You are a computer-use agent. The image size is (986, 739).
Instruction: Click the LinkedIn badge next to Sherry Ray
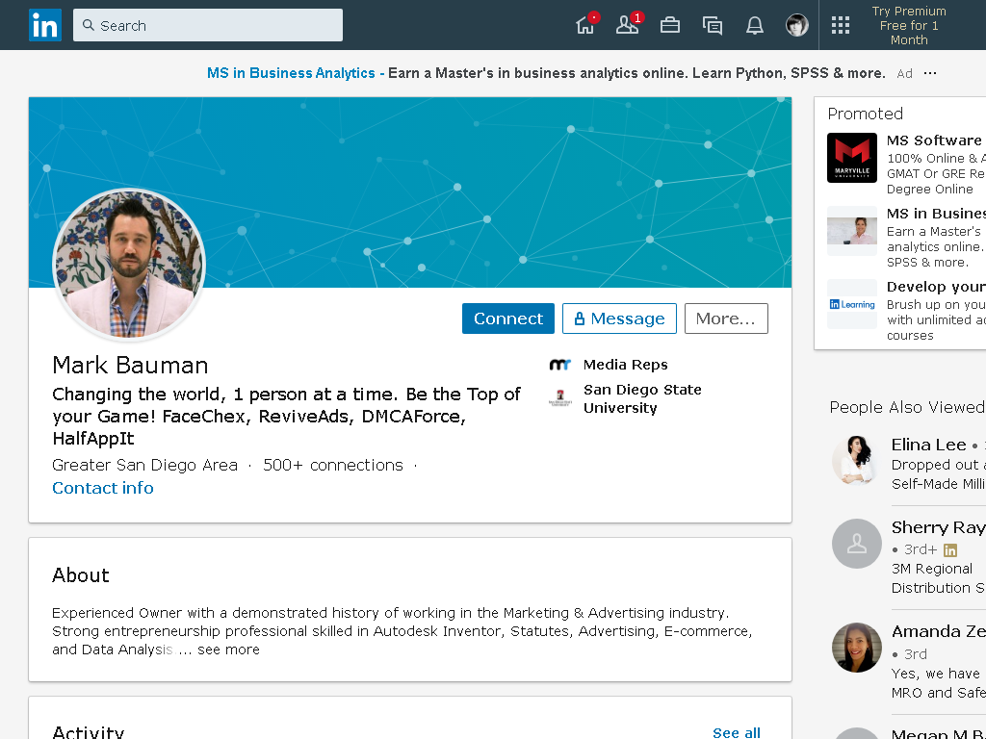[950, 550]
